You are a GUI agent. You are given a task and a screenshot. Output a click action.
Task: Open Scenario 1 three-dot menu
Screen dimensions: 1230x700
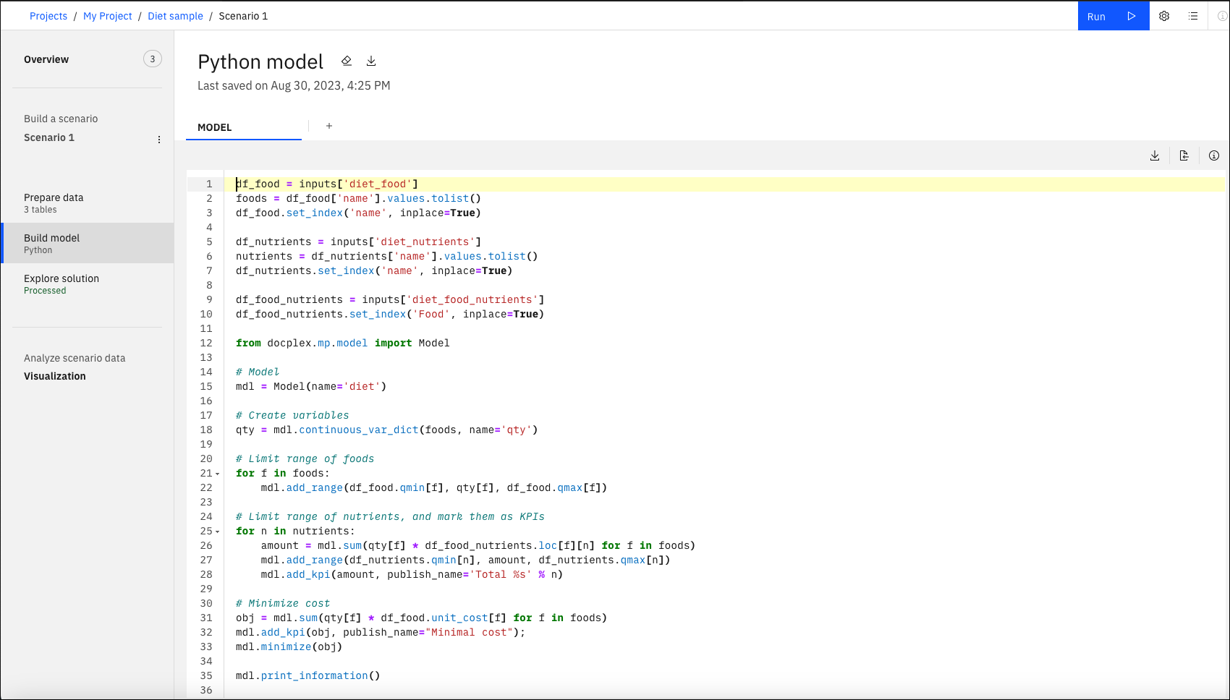tap(159, 140)
